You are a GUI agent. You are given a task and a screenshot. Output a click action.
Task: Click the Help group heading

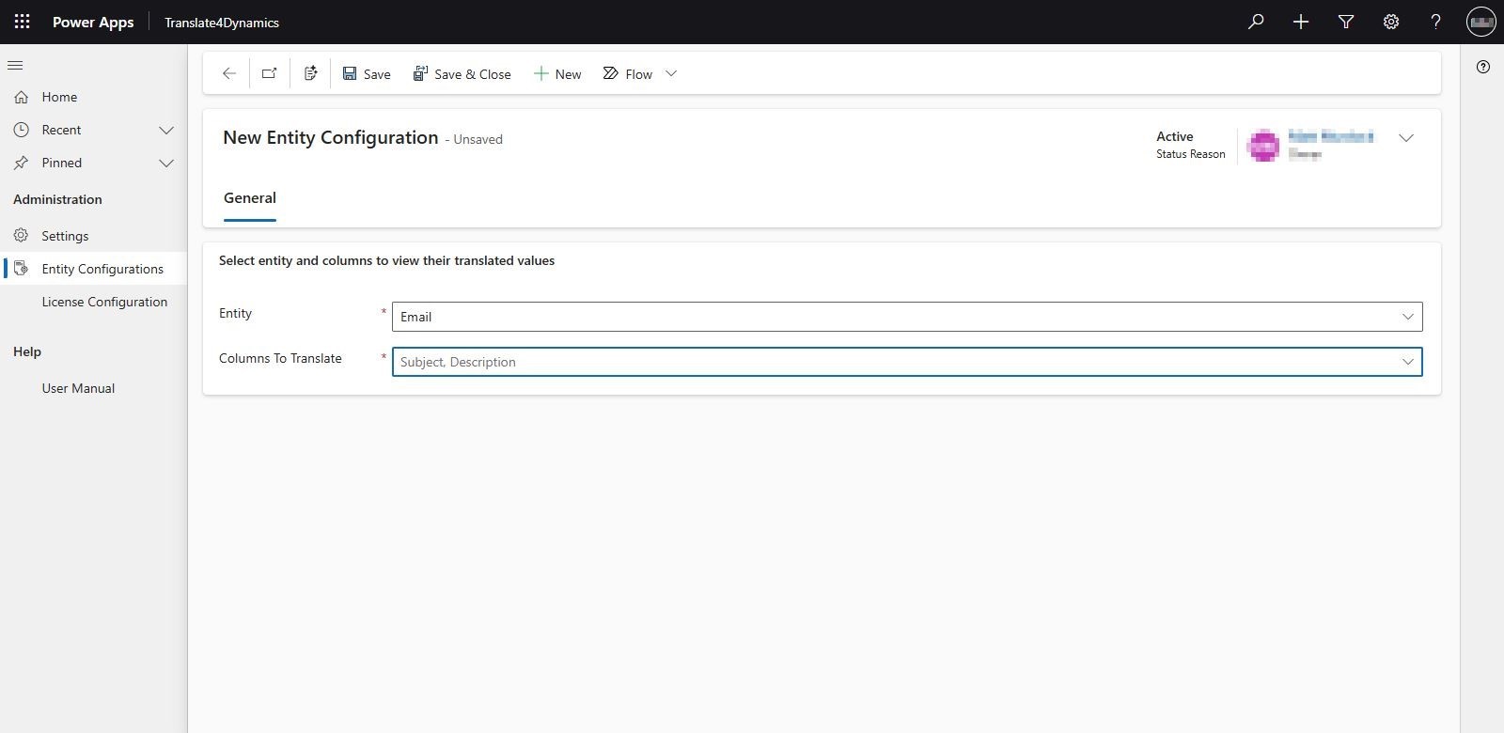click(27, 351)
